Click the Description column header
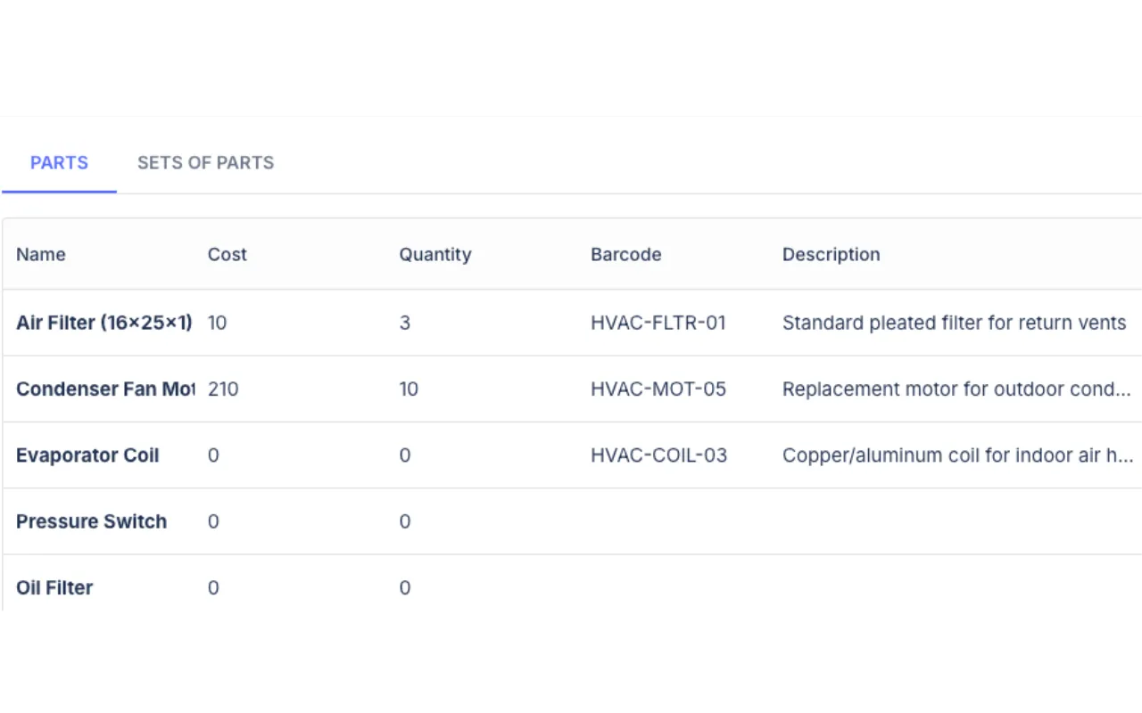Image resolution: width=1142 pixels, height=713 pixels. click(x=831, y=255)
